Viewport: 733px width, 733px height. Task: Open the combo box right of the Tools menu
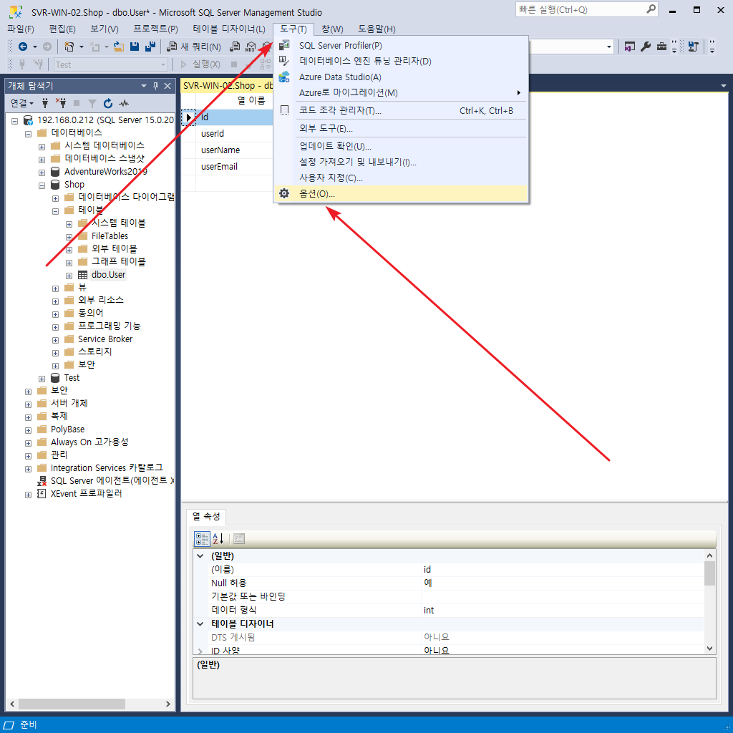click(608, 47)
